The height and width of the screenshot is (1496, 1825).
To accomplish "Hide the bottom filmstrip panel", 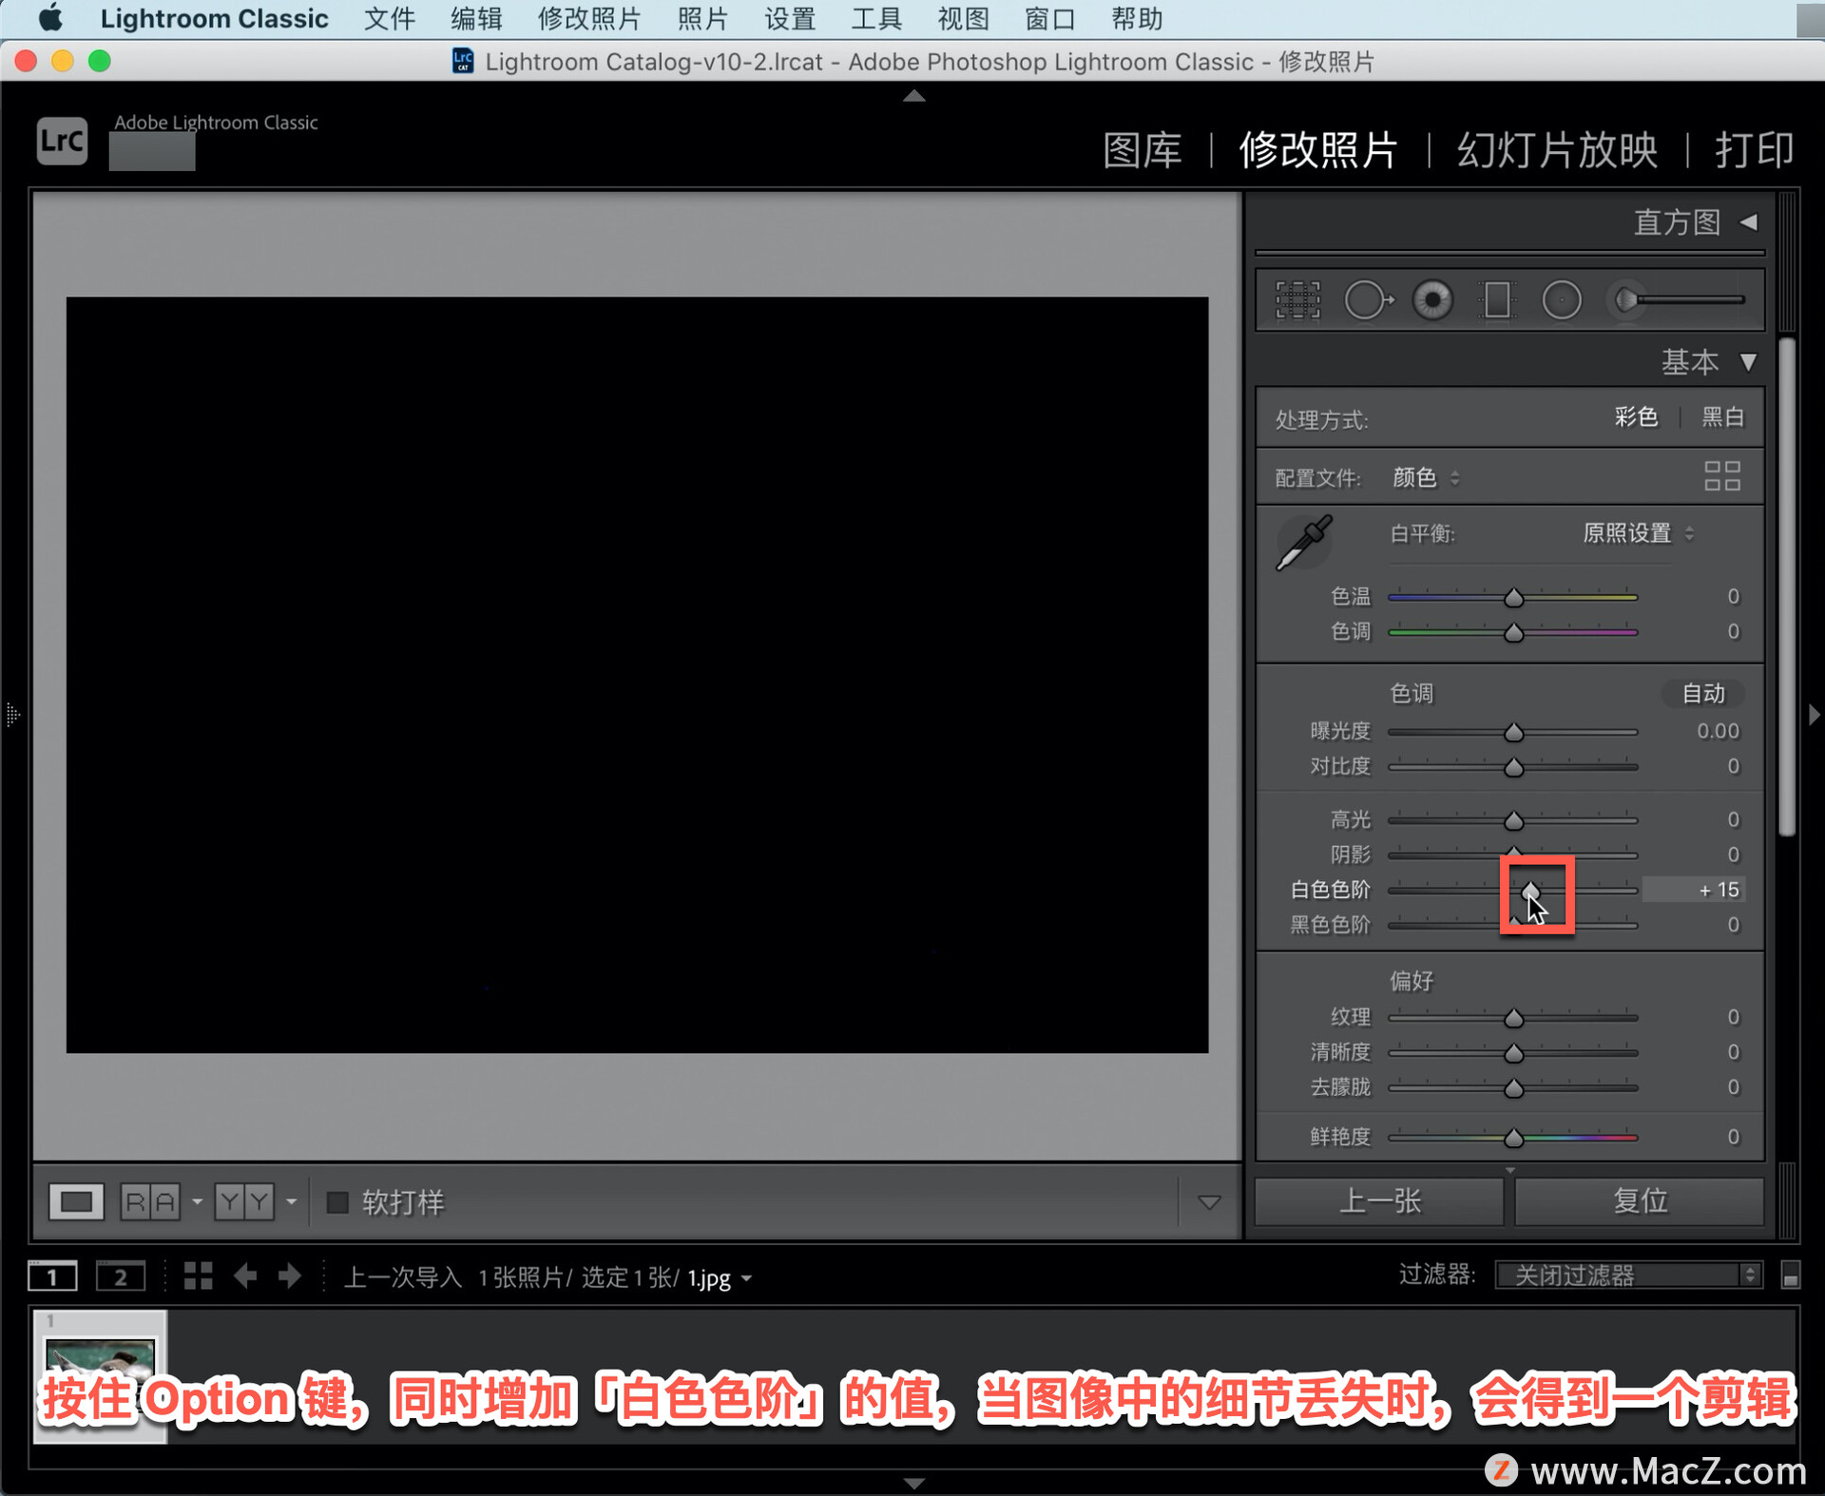I will [x=913, y=1483].
